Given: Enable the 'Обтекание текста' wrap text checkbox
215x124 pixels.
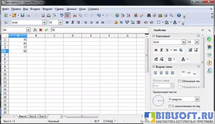Looking at the screenshot, I should pyautogui.click(x=180, y=81).
